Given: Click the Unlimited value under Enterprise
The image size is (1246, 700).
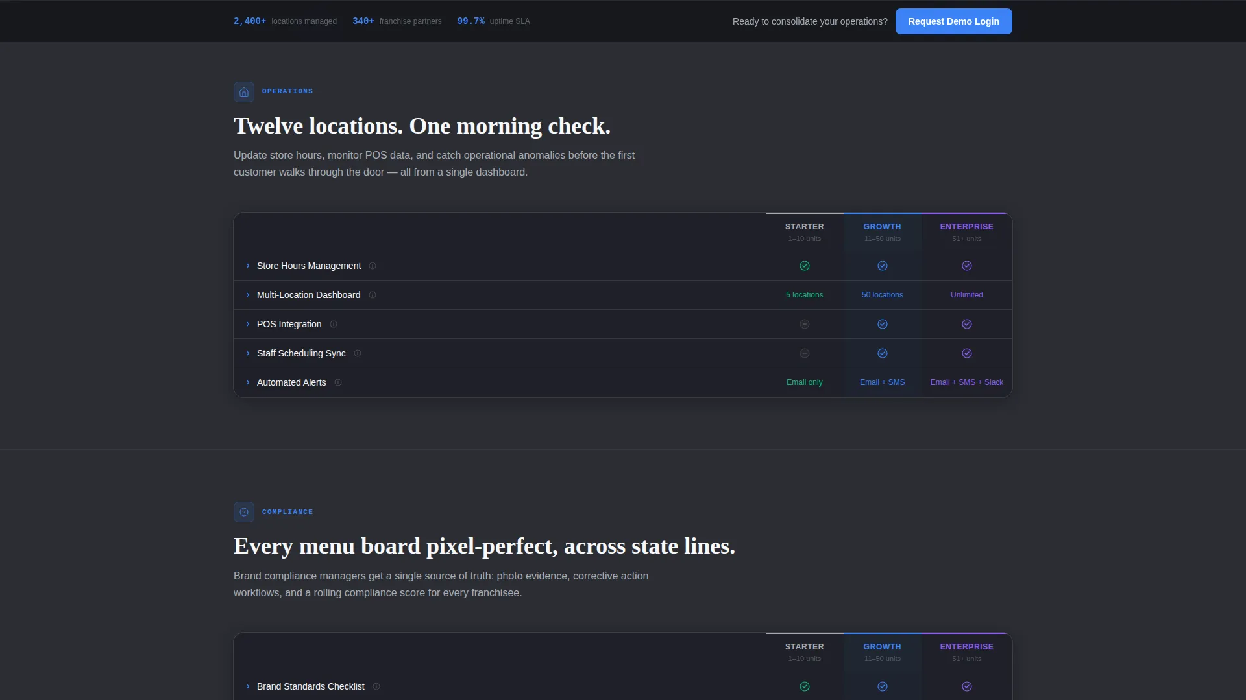Looking at the screenshot, I should (x=967, y=295).
